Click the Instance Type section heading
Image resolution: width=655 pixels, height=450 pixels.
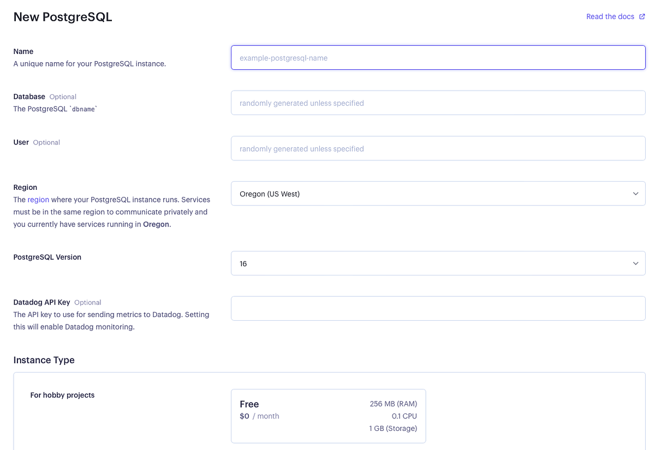click(x=44, y=360)
